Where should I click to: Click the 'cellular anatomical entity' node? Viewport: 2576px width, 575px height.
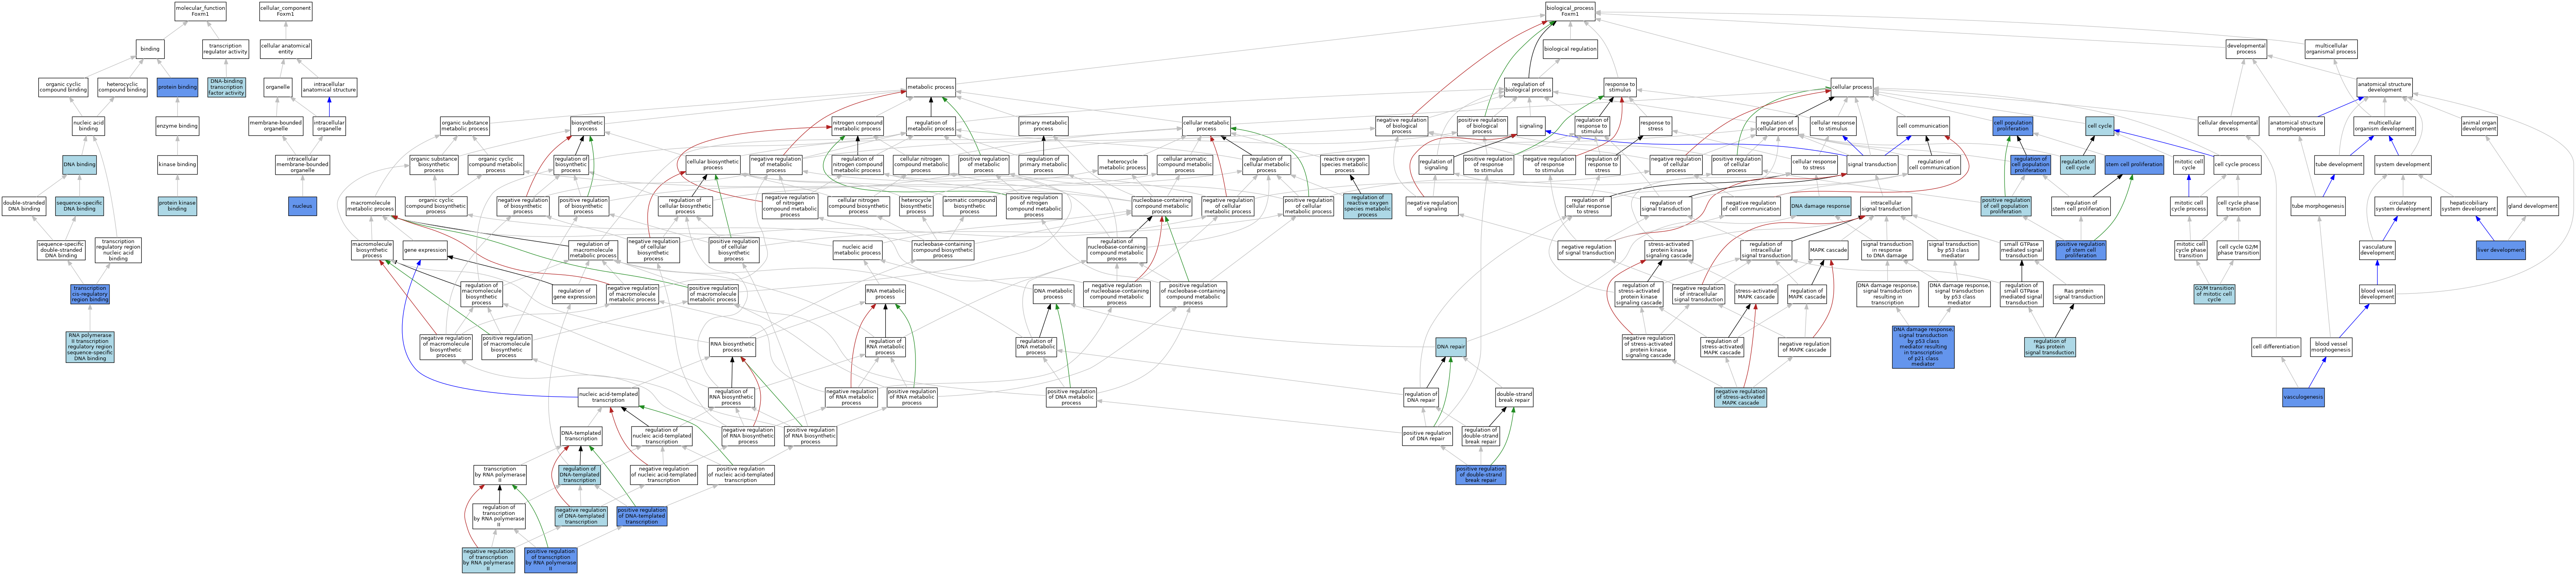(285, 49)
